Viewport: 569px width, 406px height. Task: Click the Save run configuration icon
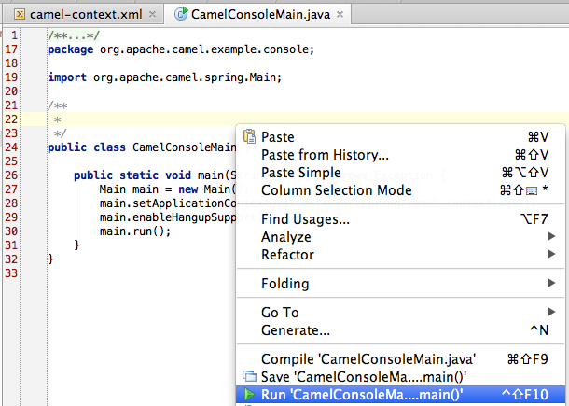point(249,376)
